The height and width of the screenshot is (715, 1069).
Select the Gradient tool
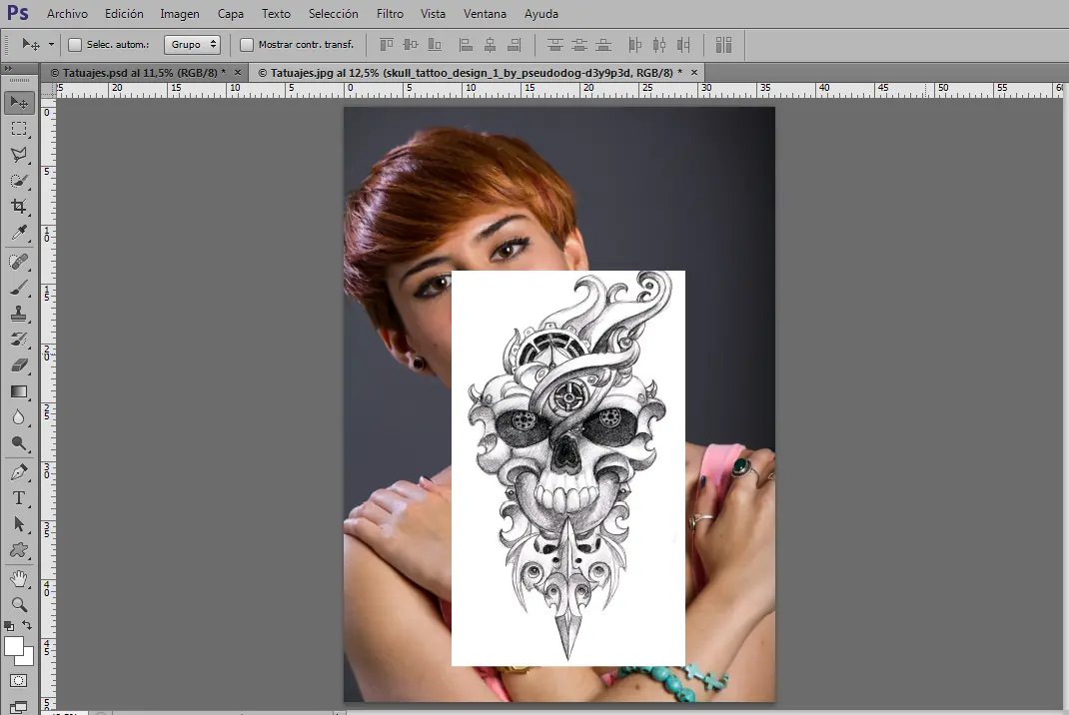[19, 391]
